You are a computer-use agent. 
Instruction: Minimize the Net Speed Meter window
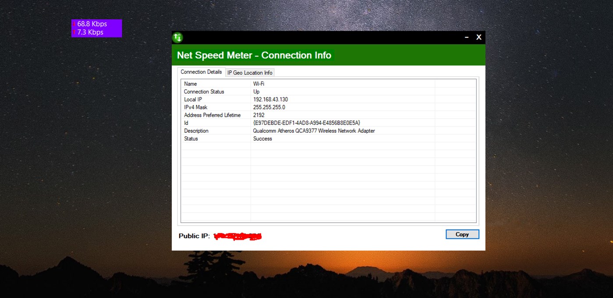click(466, 37)
